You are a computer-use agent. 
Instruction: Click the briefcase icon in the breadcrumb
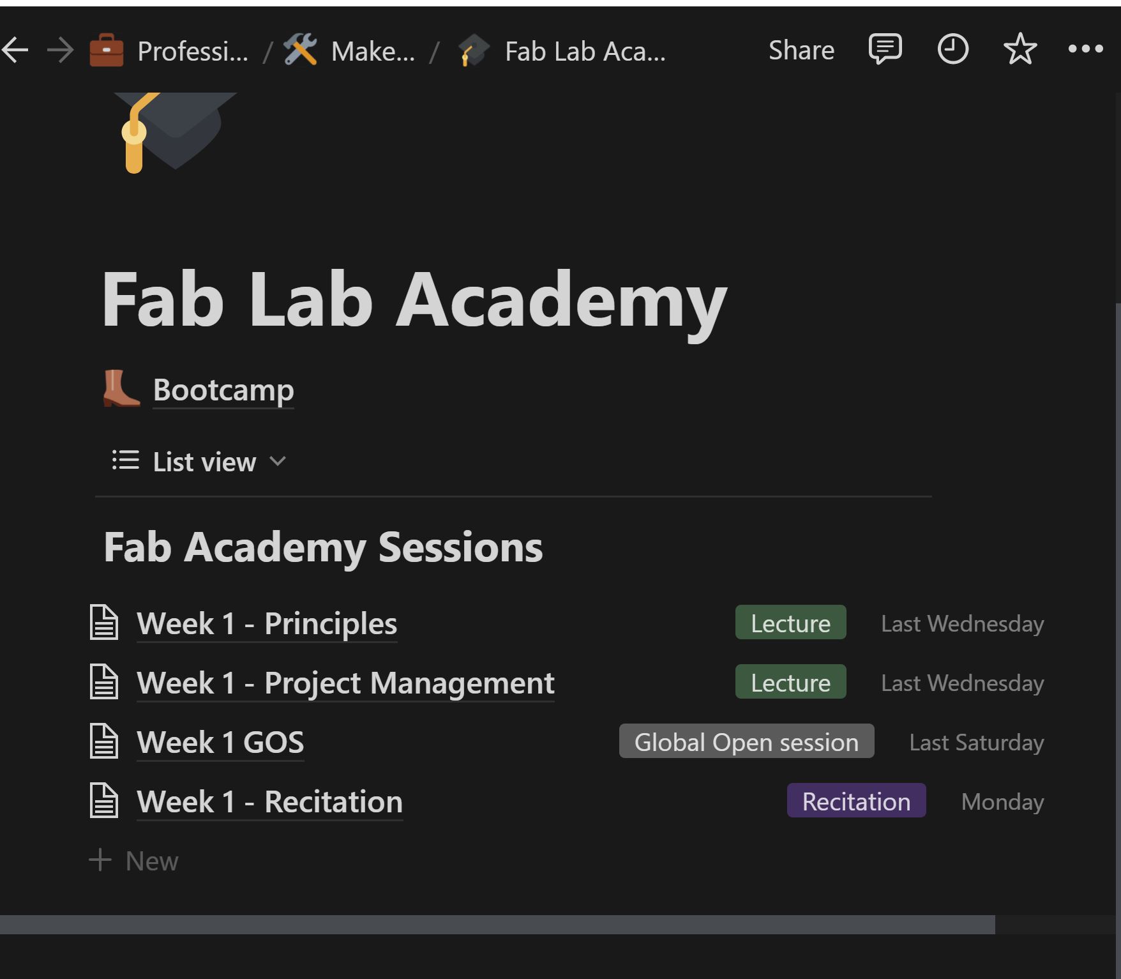105,50
